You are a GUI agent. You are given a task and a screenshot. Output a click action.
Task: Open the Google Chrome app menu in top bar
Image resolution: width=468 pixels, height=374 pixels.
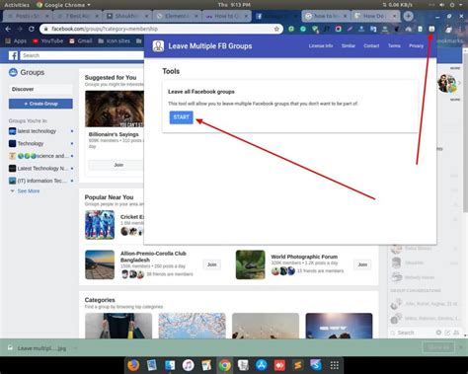tap(63, 5)
